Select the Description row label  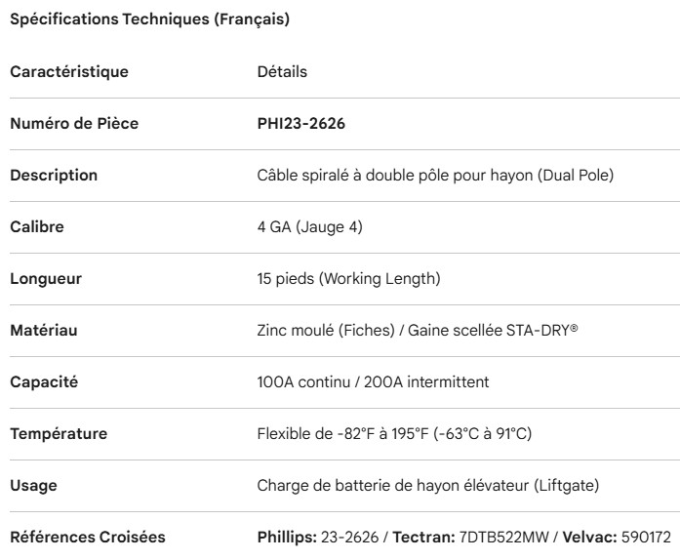pos(54,176)
